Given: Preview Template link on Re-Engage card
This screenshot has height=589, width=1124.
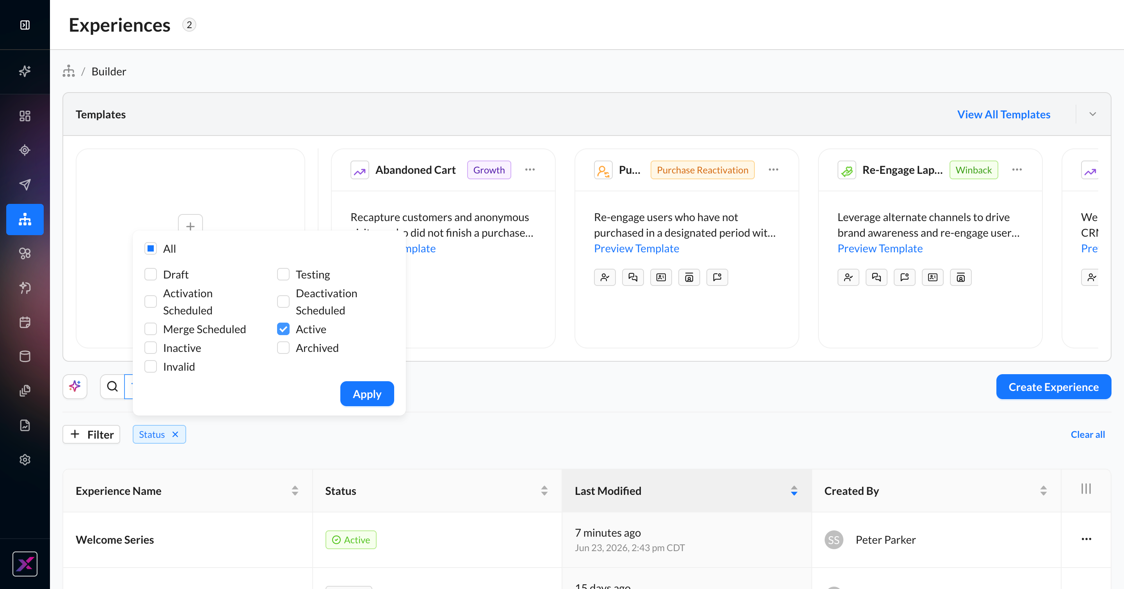Looking at the screenshot, I should pyautogui.click(x=880, y=248).
